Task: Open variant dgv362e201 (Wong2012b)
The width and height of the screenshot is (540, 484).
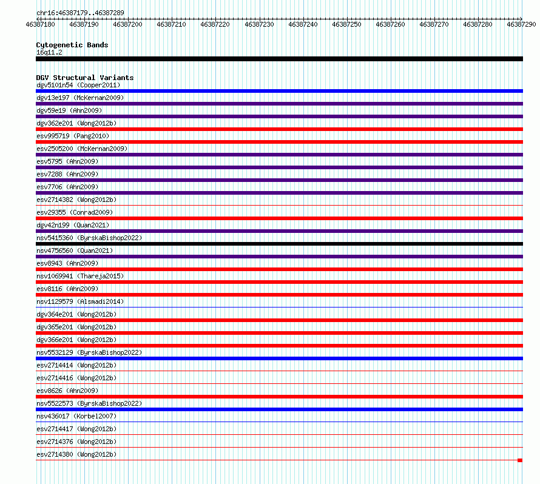Action: [x=76, y=123]
